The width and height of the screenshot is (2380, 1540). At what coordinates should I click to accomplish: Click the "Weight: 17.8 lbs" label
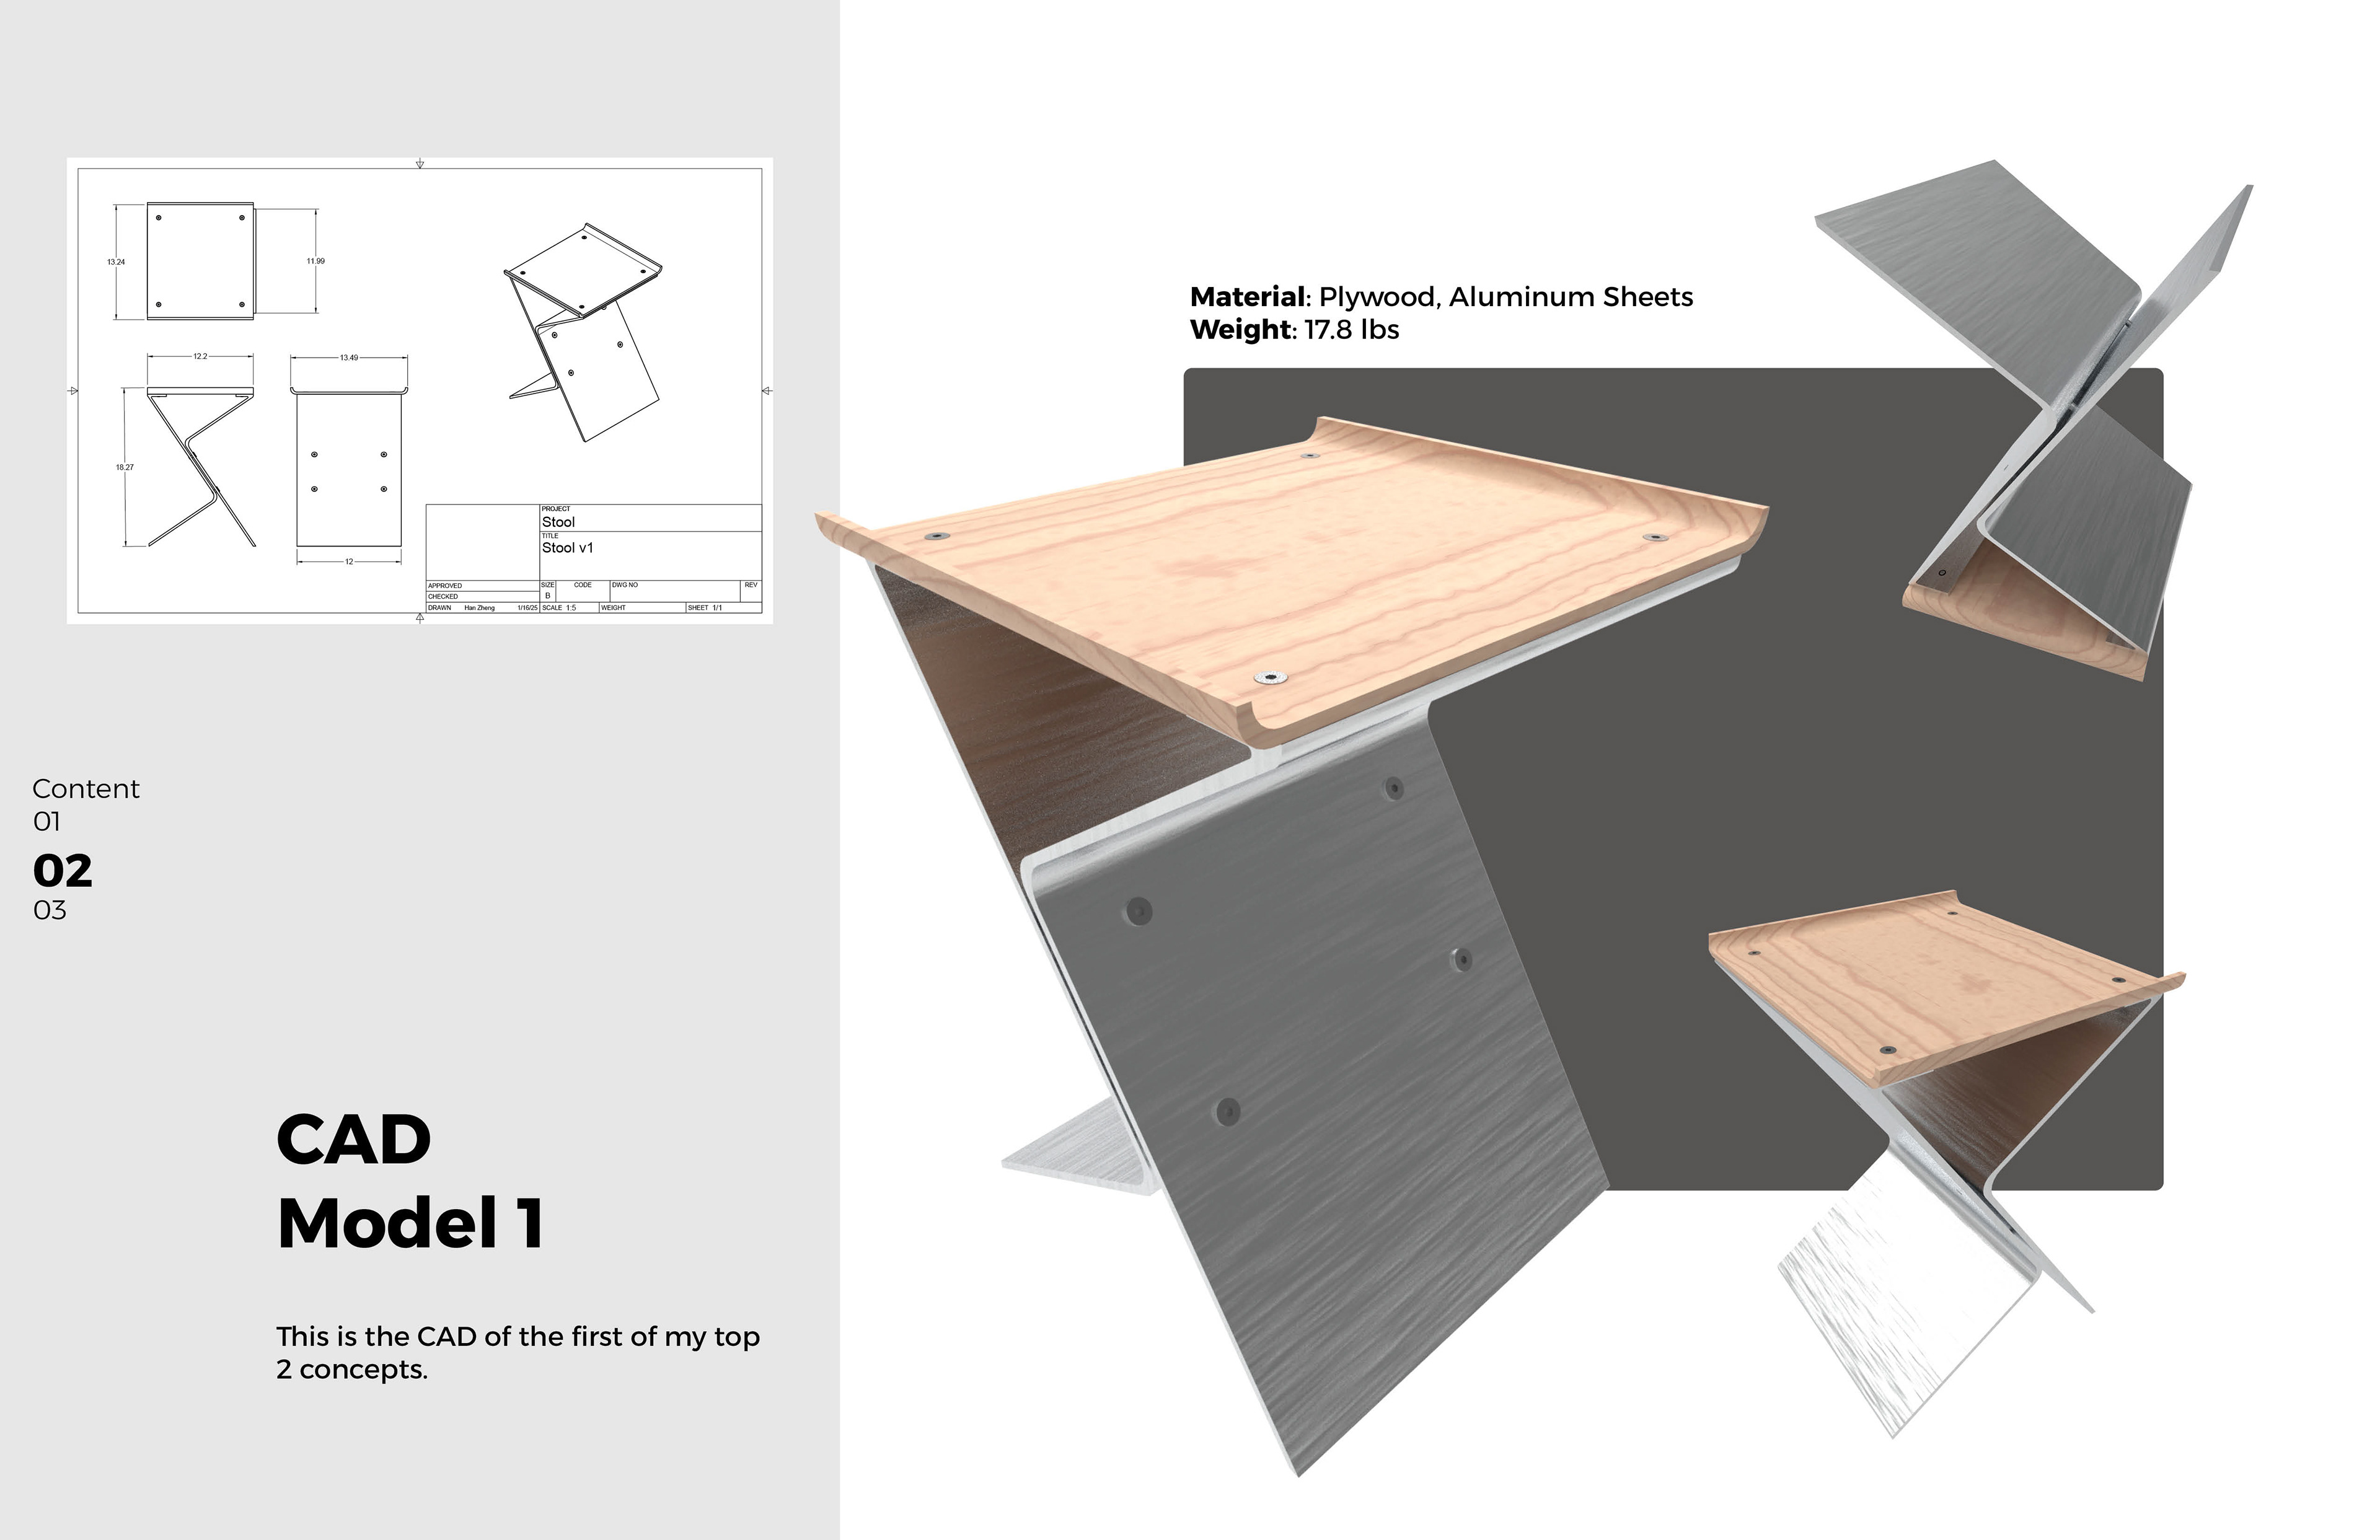coord(1294,330)
